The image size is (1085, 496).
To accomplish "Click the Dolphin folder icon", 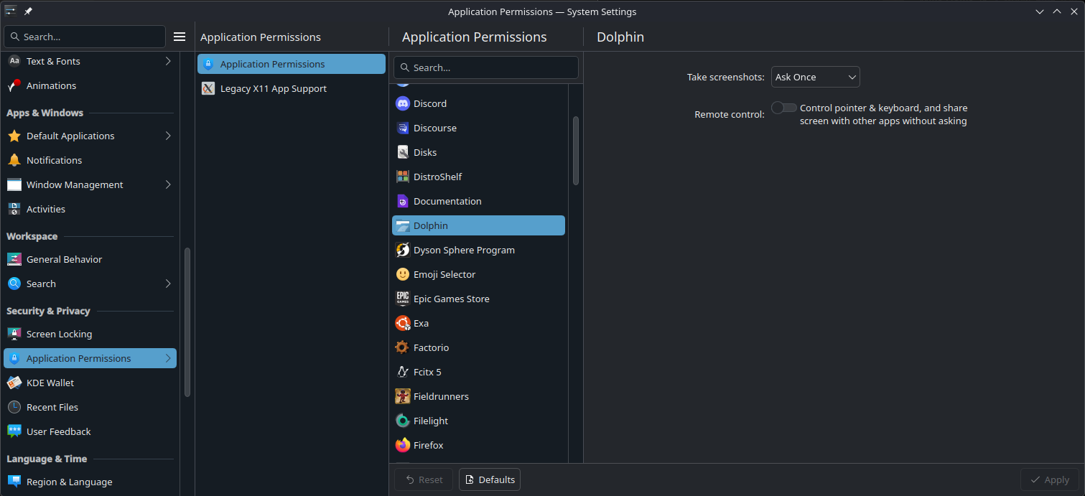I will 403,225.
